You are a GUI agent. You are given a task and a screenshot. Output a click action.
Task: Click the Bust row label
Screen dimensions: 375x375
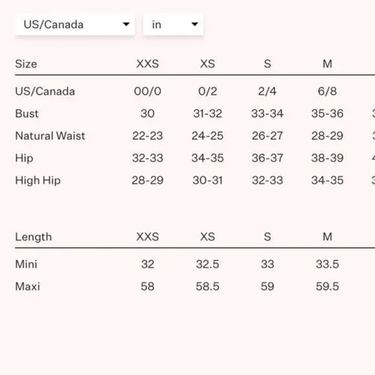pos(27,114)
